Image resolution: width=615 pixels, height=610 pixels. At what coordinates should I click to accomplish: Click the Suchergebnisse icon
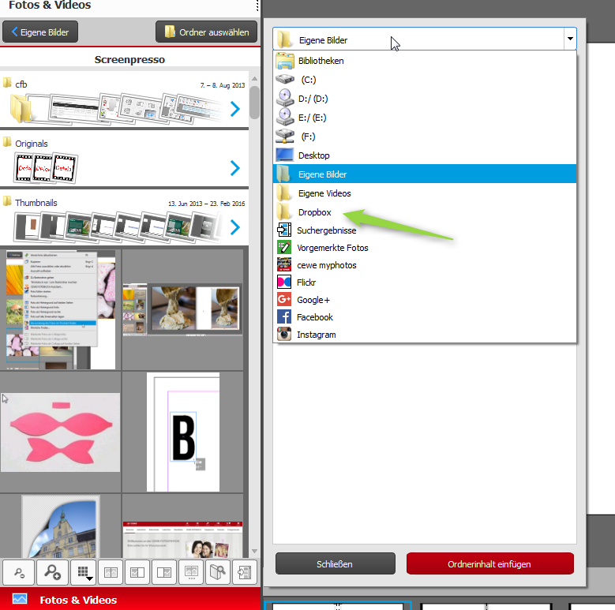pos(284,230)
